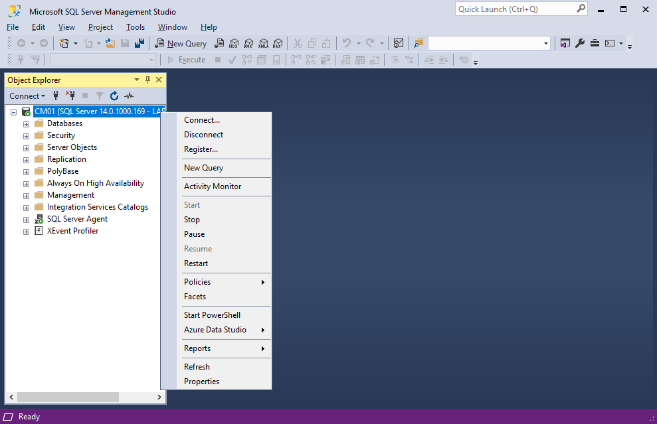Click the Find in Files icon

point(418,43)
